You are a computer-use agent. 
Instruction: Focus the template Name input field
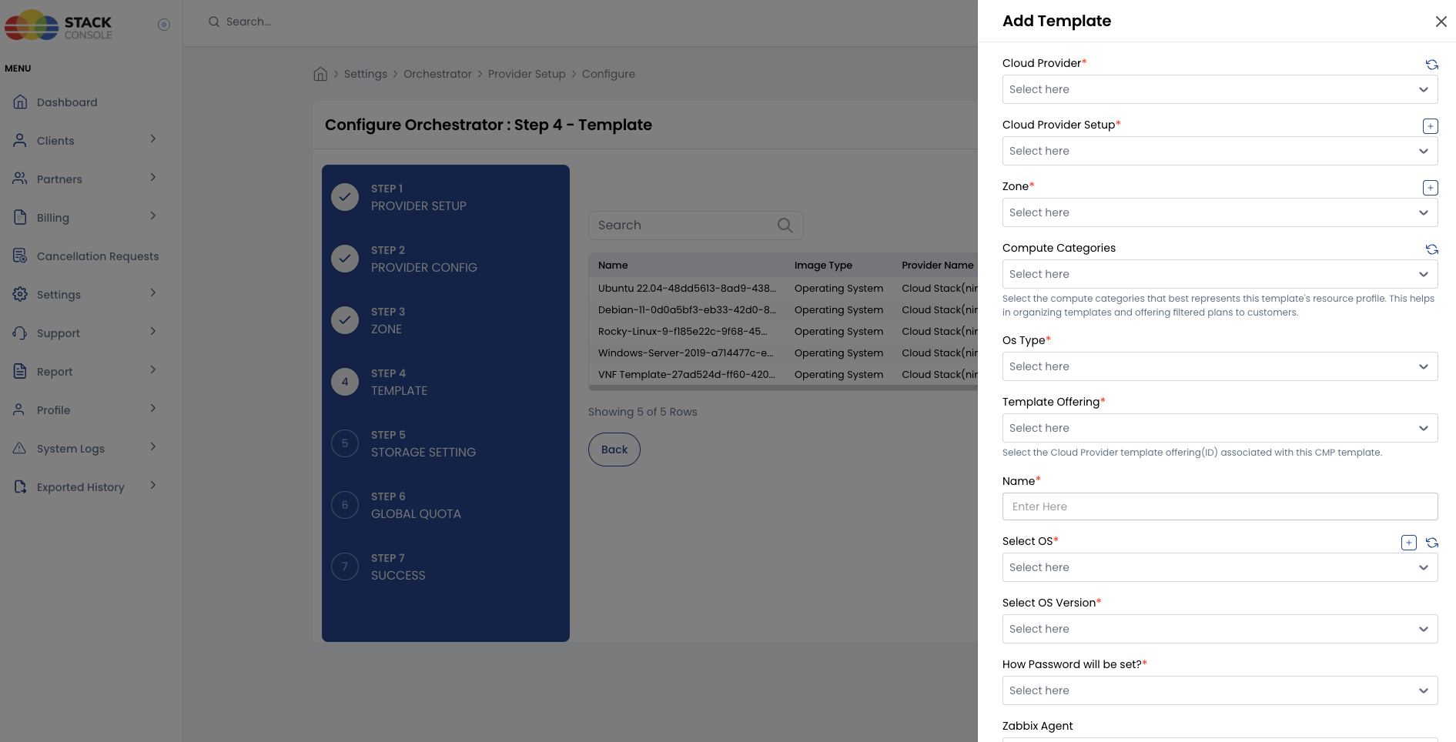1220,506
